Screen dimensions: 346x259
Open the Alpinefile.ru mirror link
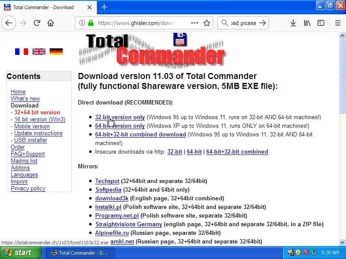(112, 233)
